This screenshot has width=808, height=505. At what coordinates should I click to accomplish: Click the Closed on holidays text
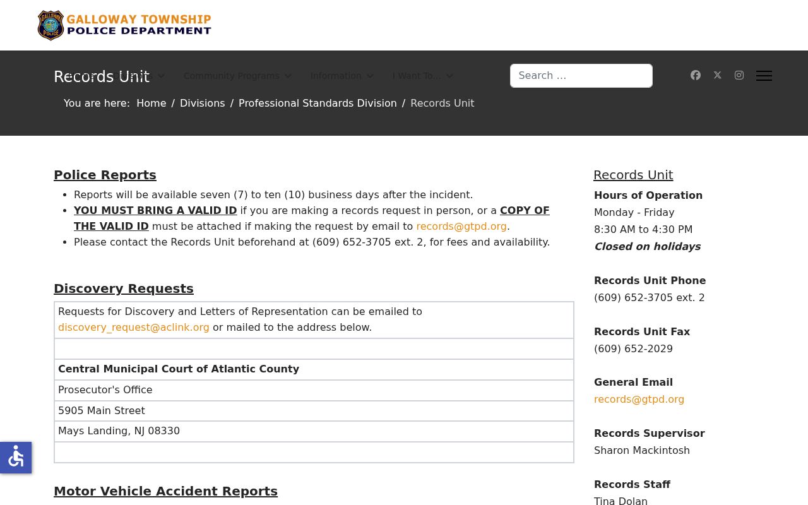[647, 246]
